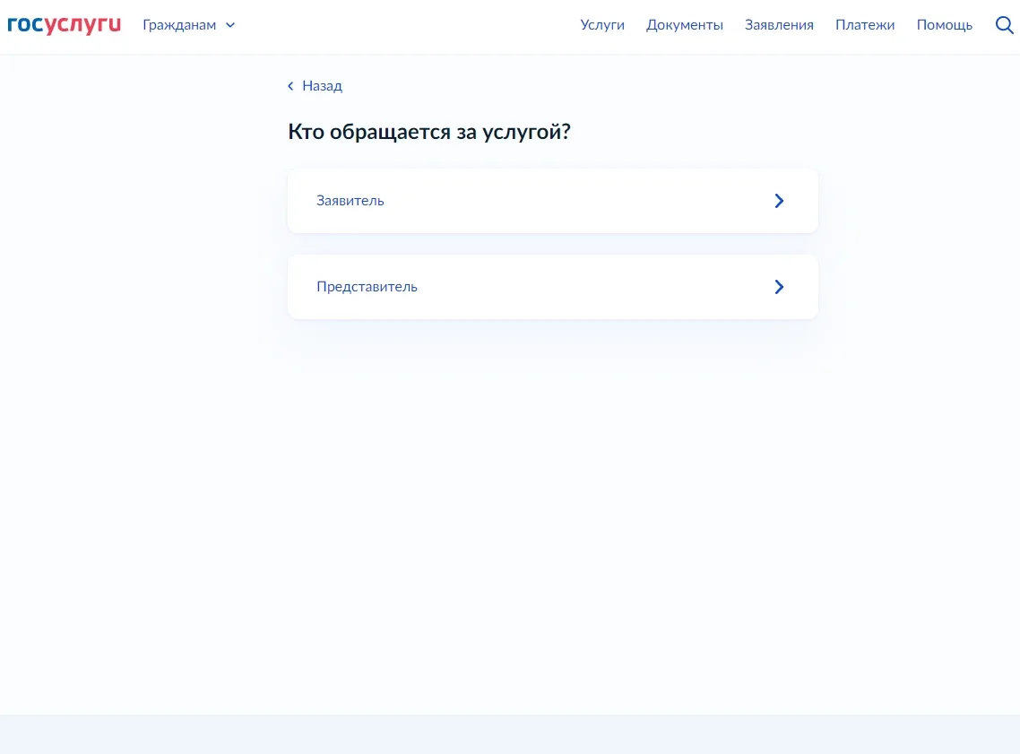The width and height of the screenshot is (1020, 754).
Task: Open search with the magnifier icon
Action: coord(1004,25)
